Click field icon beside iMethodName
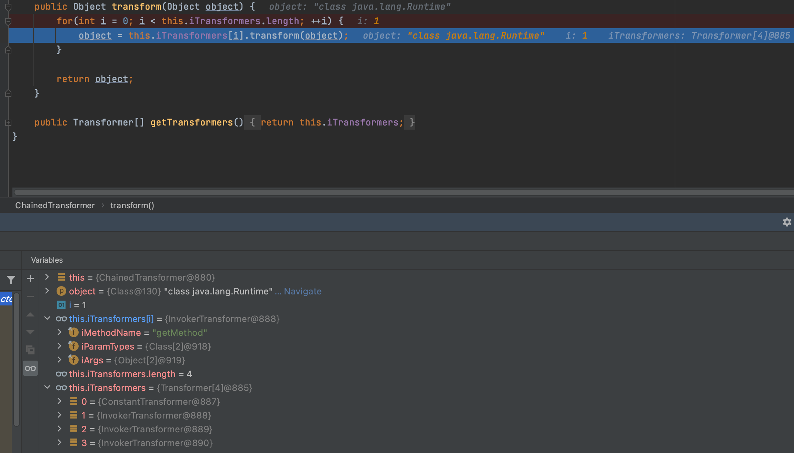The height and width of the screenshot is (453, 794). (x=73, y=332)
